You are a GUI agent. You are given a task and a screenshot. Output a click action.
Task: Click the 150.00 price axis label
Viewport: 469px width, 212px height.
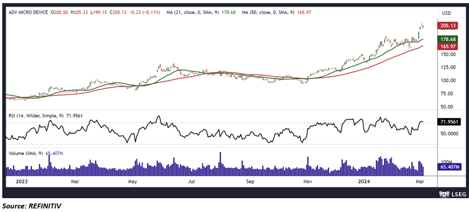[447, 54]
